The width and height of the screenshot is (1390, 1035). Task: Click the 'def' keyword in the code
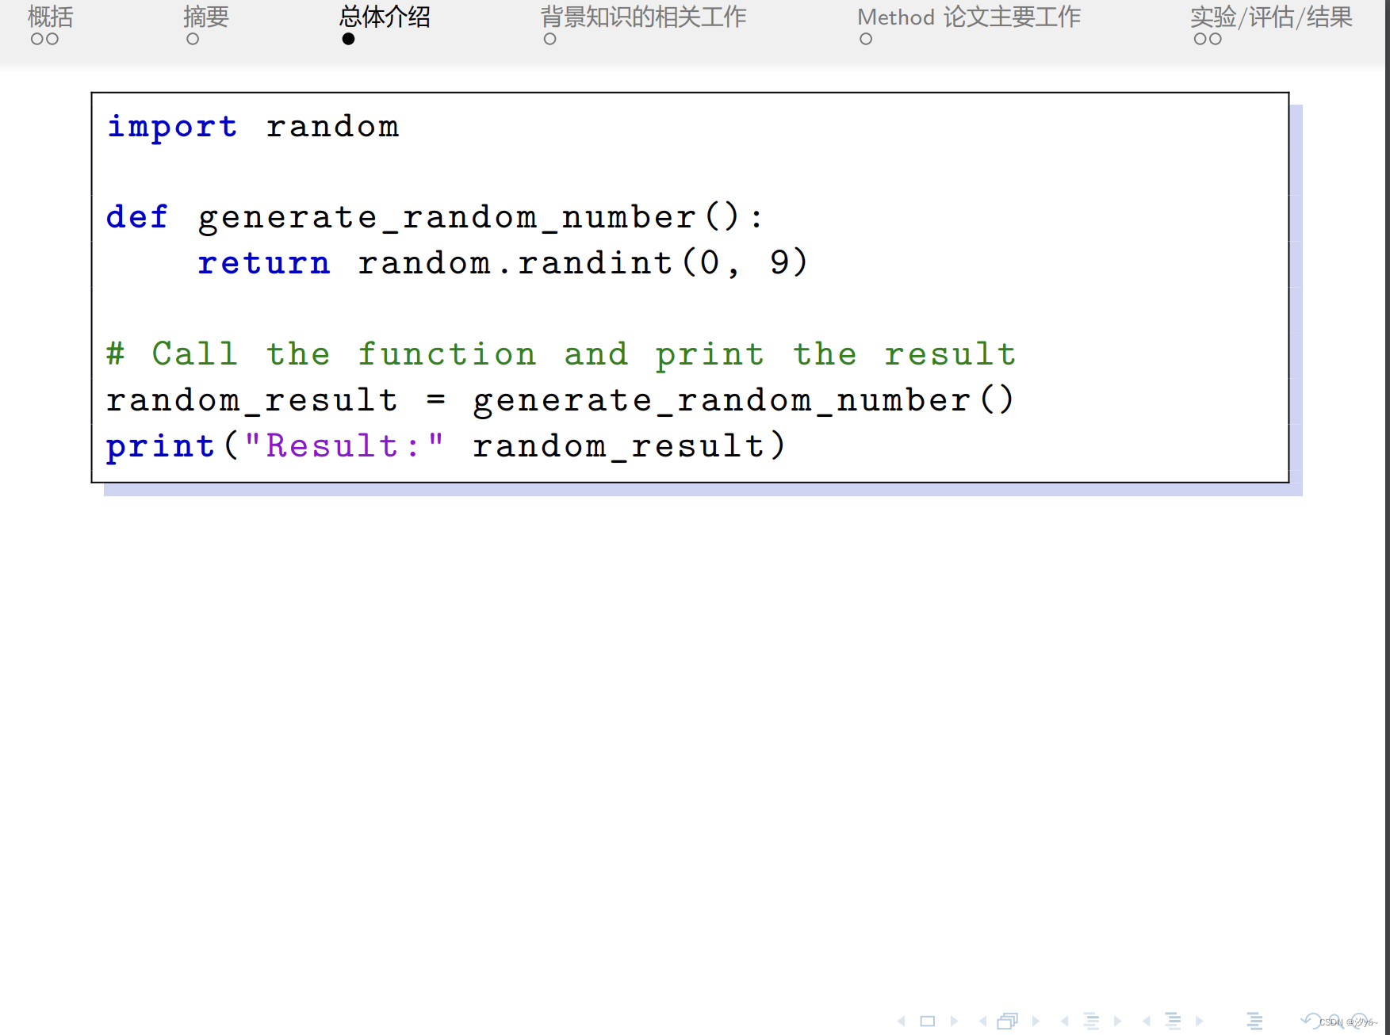[x=137, y=216]
